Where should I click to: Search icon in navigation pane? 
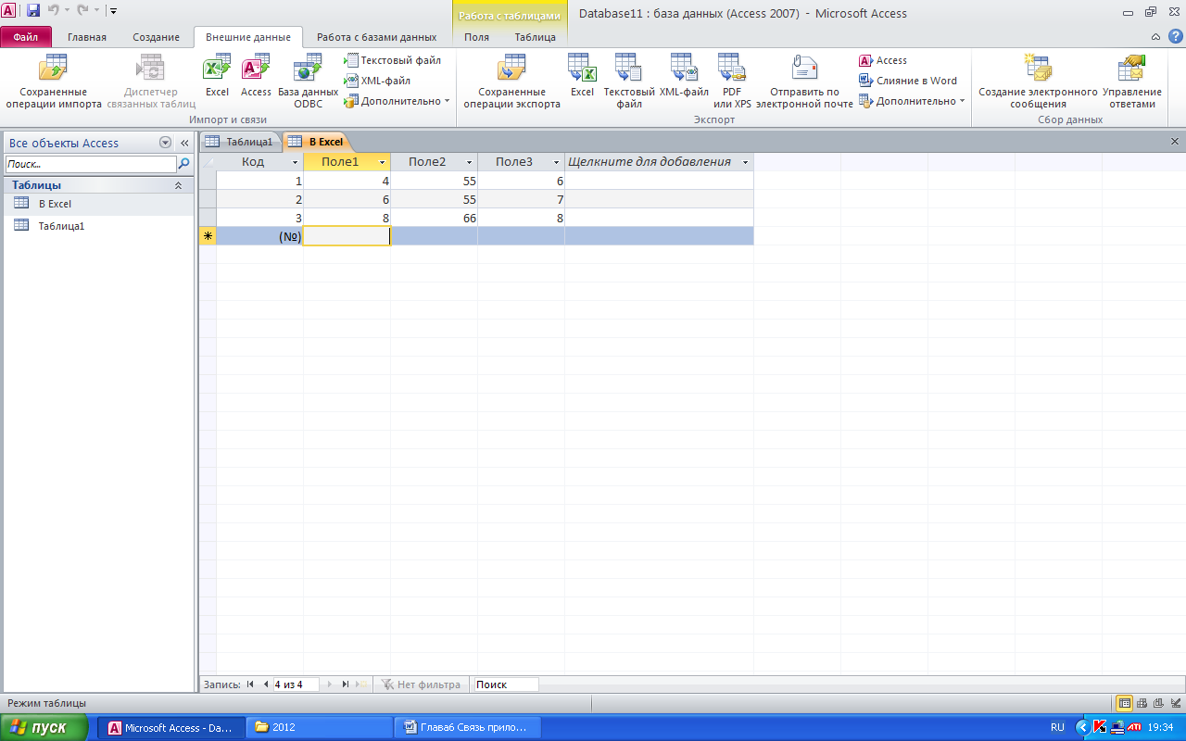click(x=183, y=164)
